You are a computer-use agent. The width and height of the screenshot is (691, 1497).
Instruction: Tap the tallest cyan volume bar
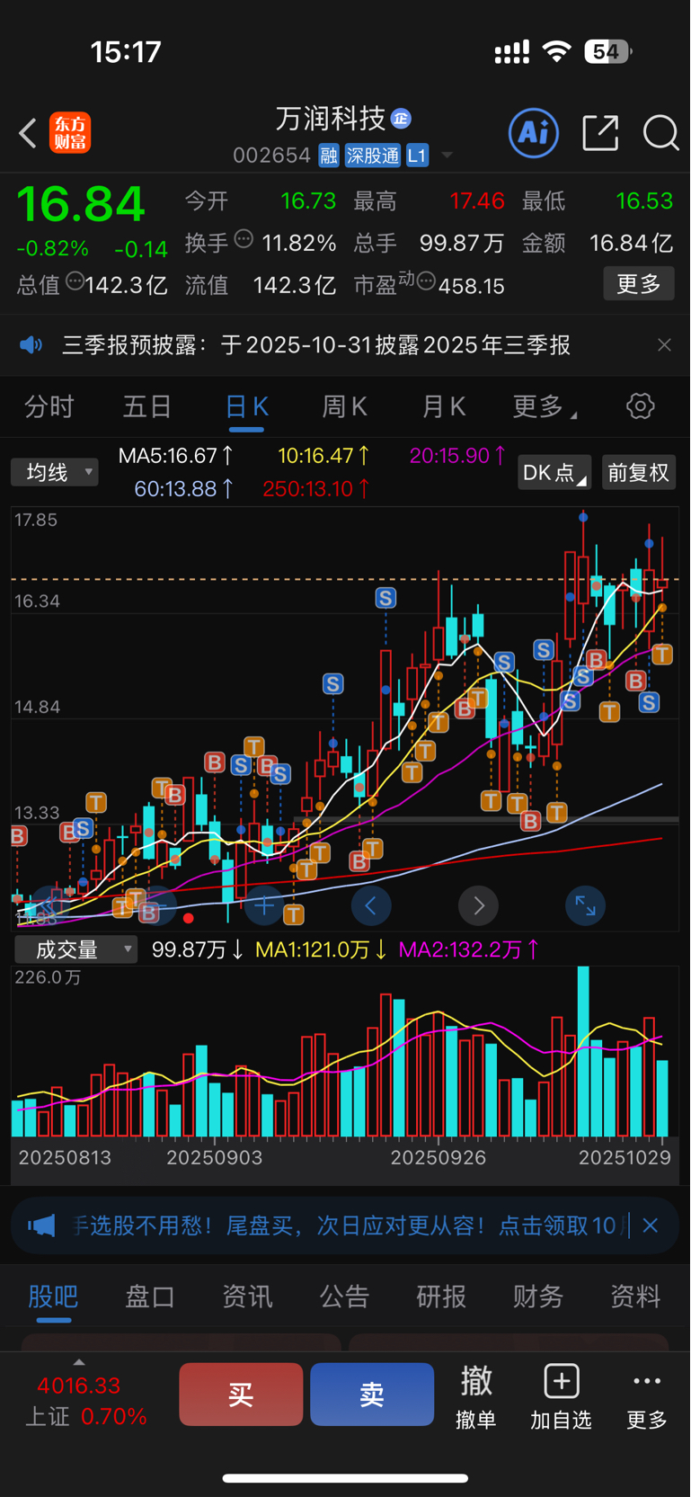click(x=583, y=1051)
